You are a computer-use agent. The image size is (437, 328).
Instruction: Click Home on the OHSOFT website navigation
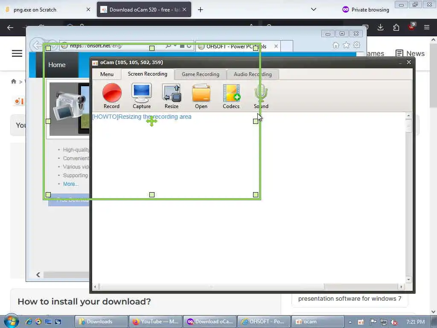(57, 65)
